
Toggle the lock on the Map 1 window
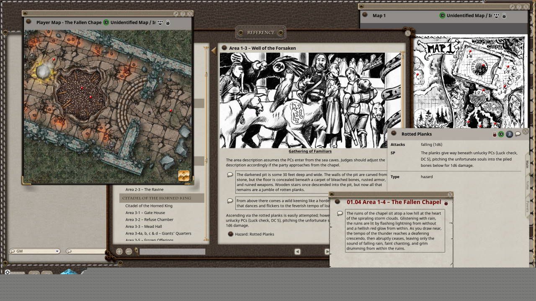pos(504,15)
